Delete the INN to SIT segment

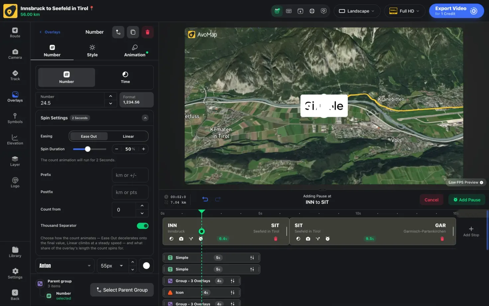(x=275, y=239)
